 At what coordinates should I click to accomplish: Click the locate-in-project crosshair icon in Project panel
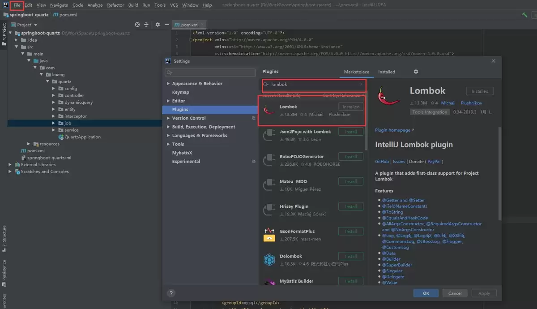pyautogui.click(x=137, y=25)
